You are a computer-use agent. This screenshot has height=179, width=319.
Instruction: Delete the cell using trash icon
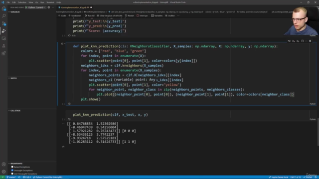310,41
